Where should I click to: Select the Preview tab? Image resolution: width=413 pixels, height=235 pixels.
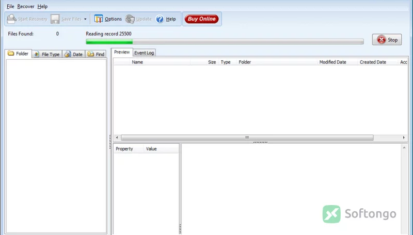[x=122, y=52]
